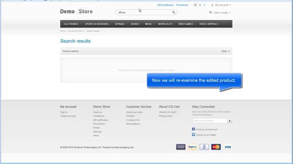Open the Video Games menu
This screenshot has width=293, height=164.
point(186,24)
